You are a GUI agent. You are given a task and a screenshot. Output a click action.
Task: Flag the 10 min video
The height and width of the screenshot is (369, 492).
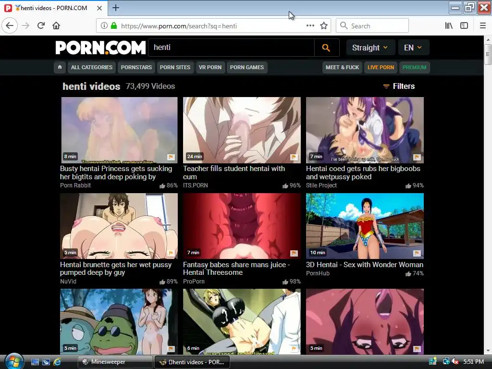click(x=417, y=253)
